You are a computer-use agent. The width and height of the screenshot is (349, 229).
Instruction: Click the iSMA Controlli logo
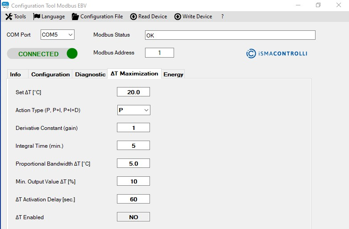click(x=277, y=54)
